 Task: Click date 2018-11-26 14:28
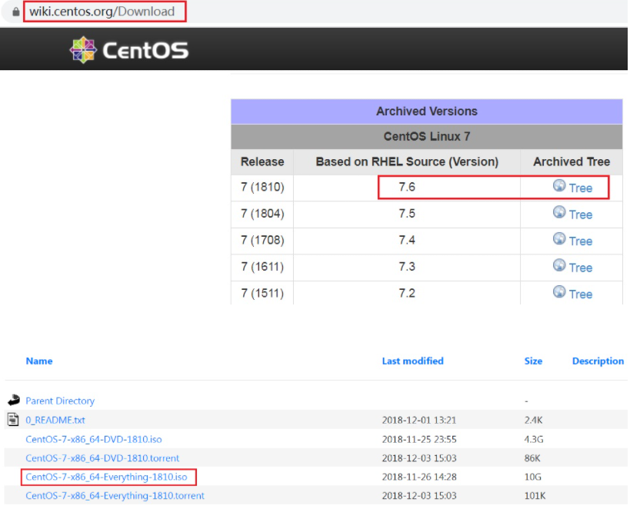click(x=419, y=477)
